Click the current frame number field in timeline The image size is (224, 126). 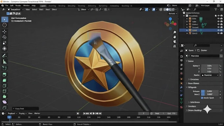click(144, 113)
